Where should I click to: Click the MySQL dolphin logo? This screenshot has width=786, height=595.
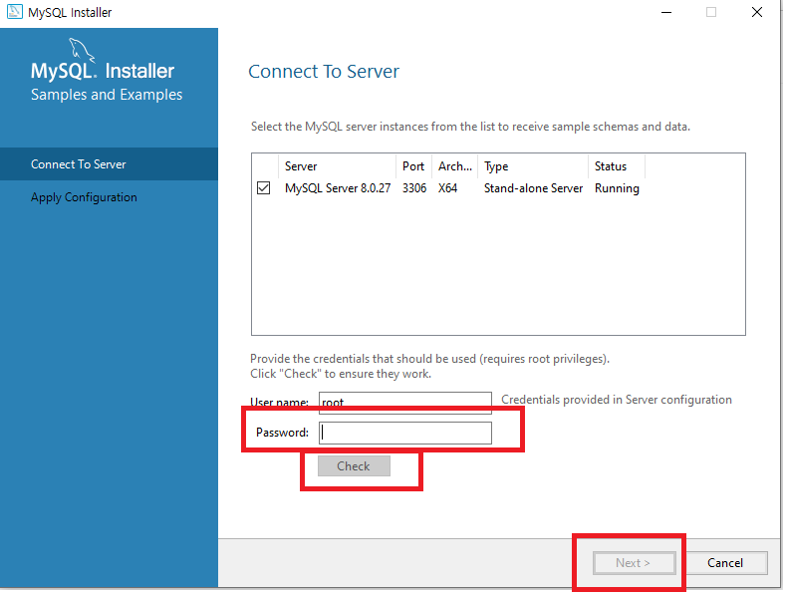pyautogui.click(x=82, y=50)
